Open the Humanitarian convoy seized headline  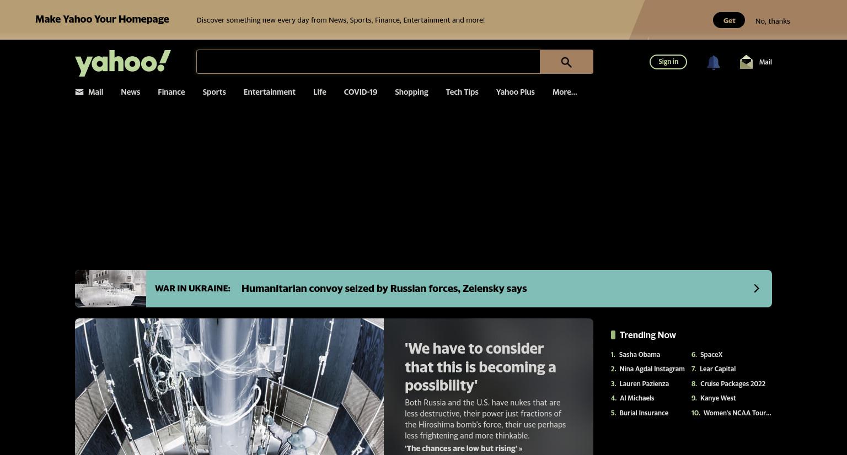[x=384, y=289]
